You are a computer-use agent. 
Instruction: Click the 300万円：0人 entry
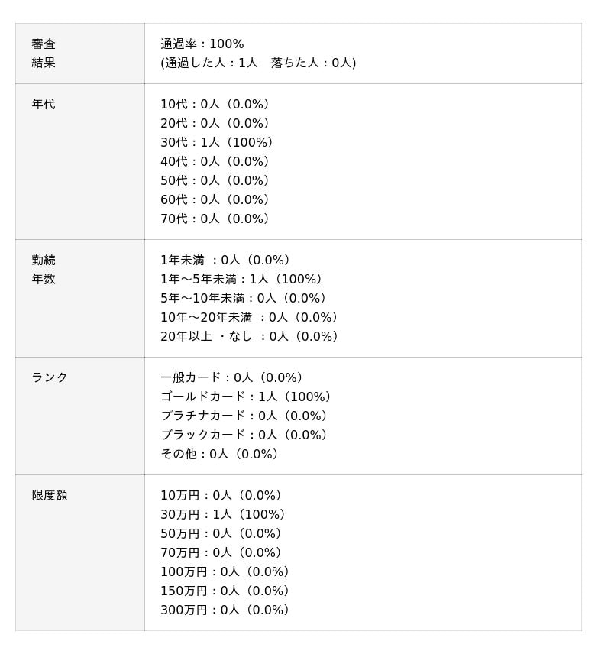228,610
